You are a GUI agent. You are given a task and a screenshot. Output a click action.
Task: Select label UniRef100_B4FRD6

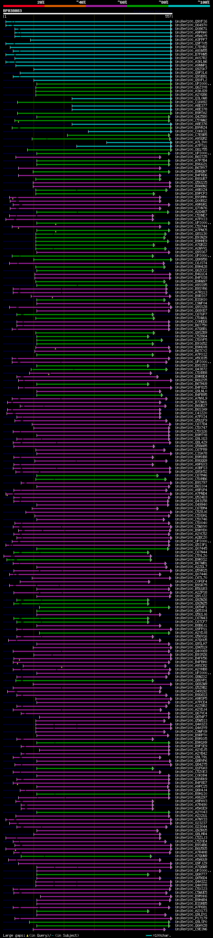[x=191, y=175]
